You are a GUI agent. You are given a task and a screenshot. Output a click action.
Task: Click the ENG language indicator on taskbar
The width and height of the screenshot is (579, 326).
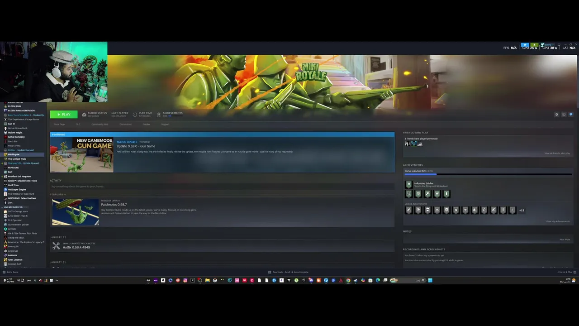click(29, 280)
